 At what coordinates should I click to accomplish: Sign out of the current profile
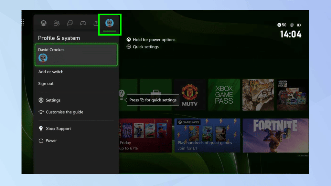45,83
